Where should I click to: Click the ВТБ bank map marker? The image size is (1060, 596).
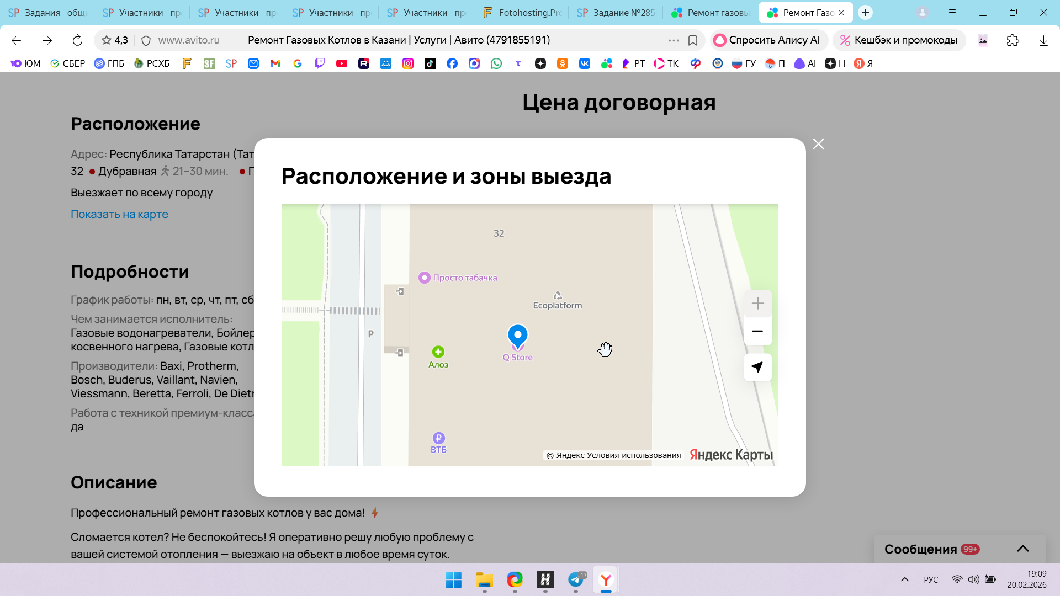[438, 438]
